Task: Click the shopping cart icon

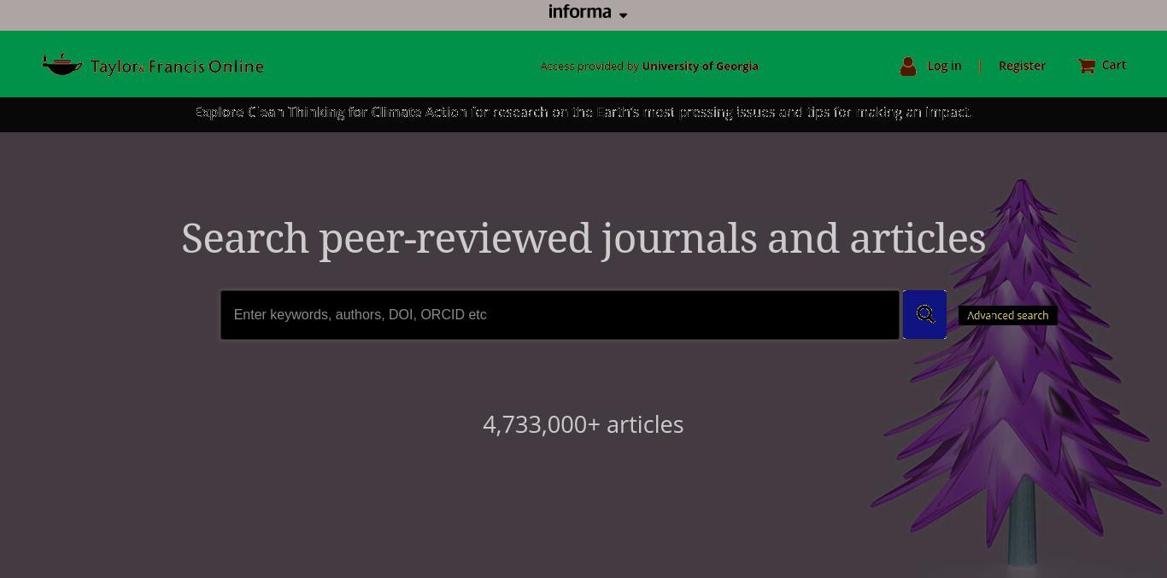Action: [x=1086, y=66]
